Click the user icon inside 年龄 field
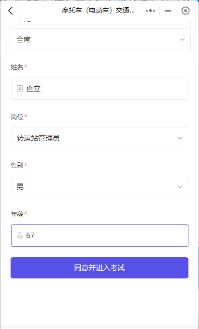Image resolution: width=199 pixels, height=329 pixels. point(20,236)
